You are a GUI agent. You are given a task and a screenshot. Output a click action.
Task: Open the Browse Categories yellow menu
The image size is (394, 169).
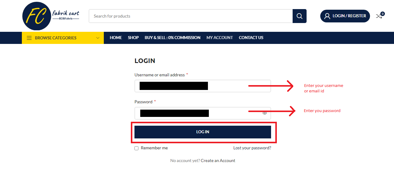pos(63,38)
